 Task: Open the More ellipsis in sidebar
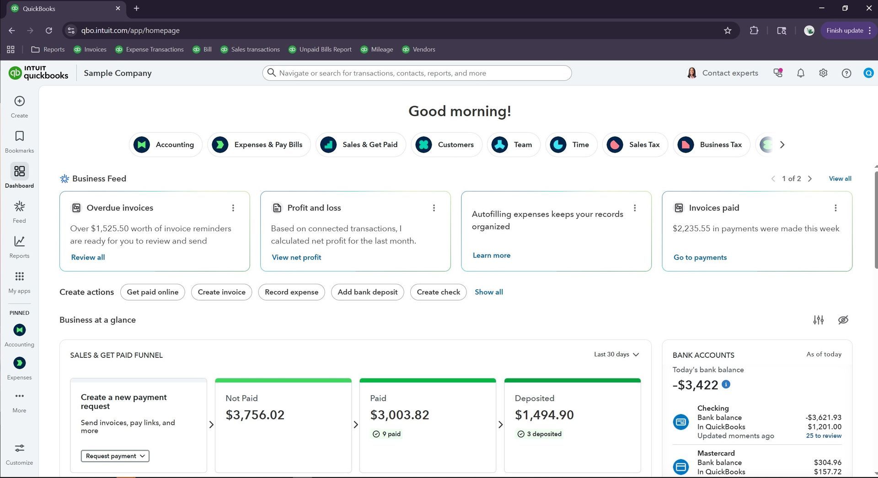(x=19, y=396)
